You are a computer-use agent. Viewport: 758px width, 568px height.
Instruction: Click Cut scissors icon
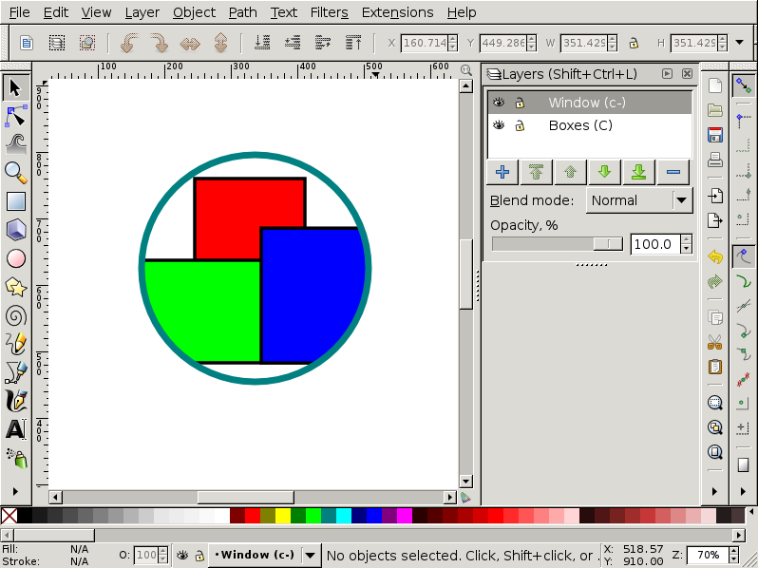click(715, 342)
